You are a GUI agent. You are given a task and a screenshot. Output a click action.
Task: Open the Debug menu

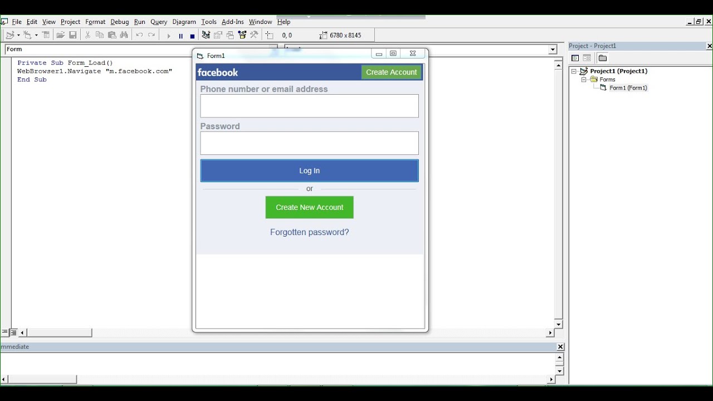120,22
